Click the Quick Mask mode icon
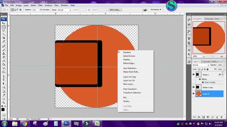This screenshot has height=127, width=227. (x=4, y=115)
